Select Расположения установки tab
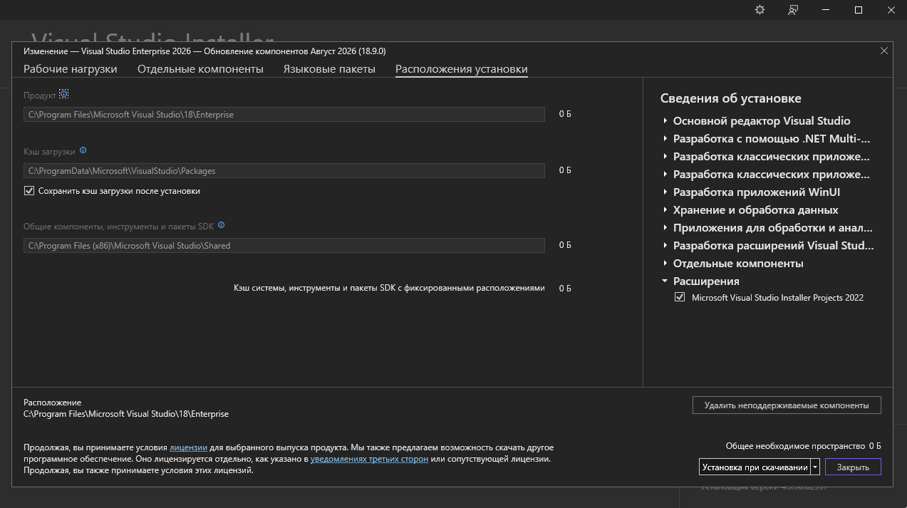This screenshot has width=907, height=508. 462,69
